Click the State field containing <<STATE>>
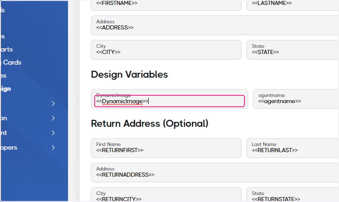 293,50
